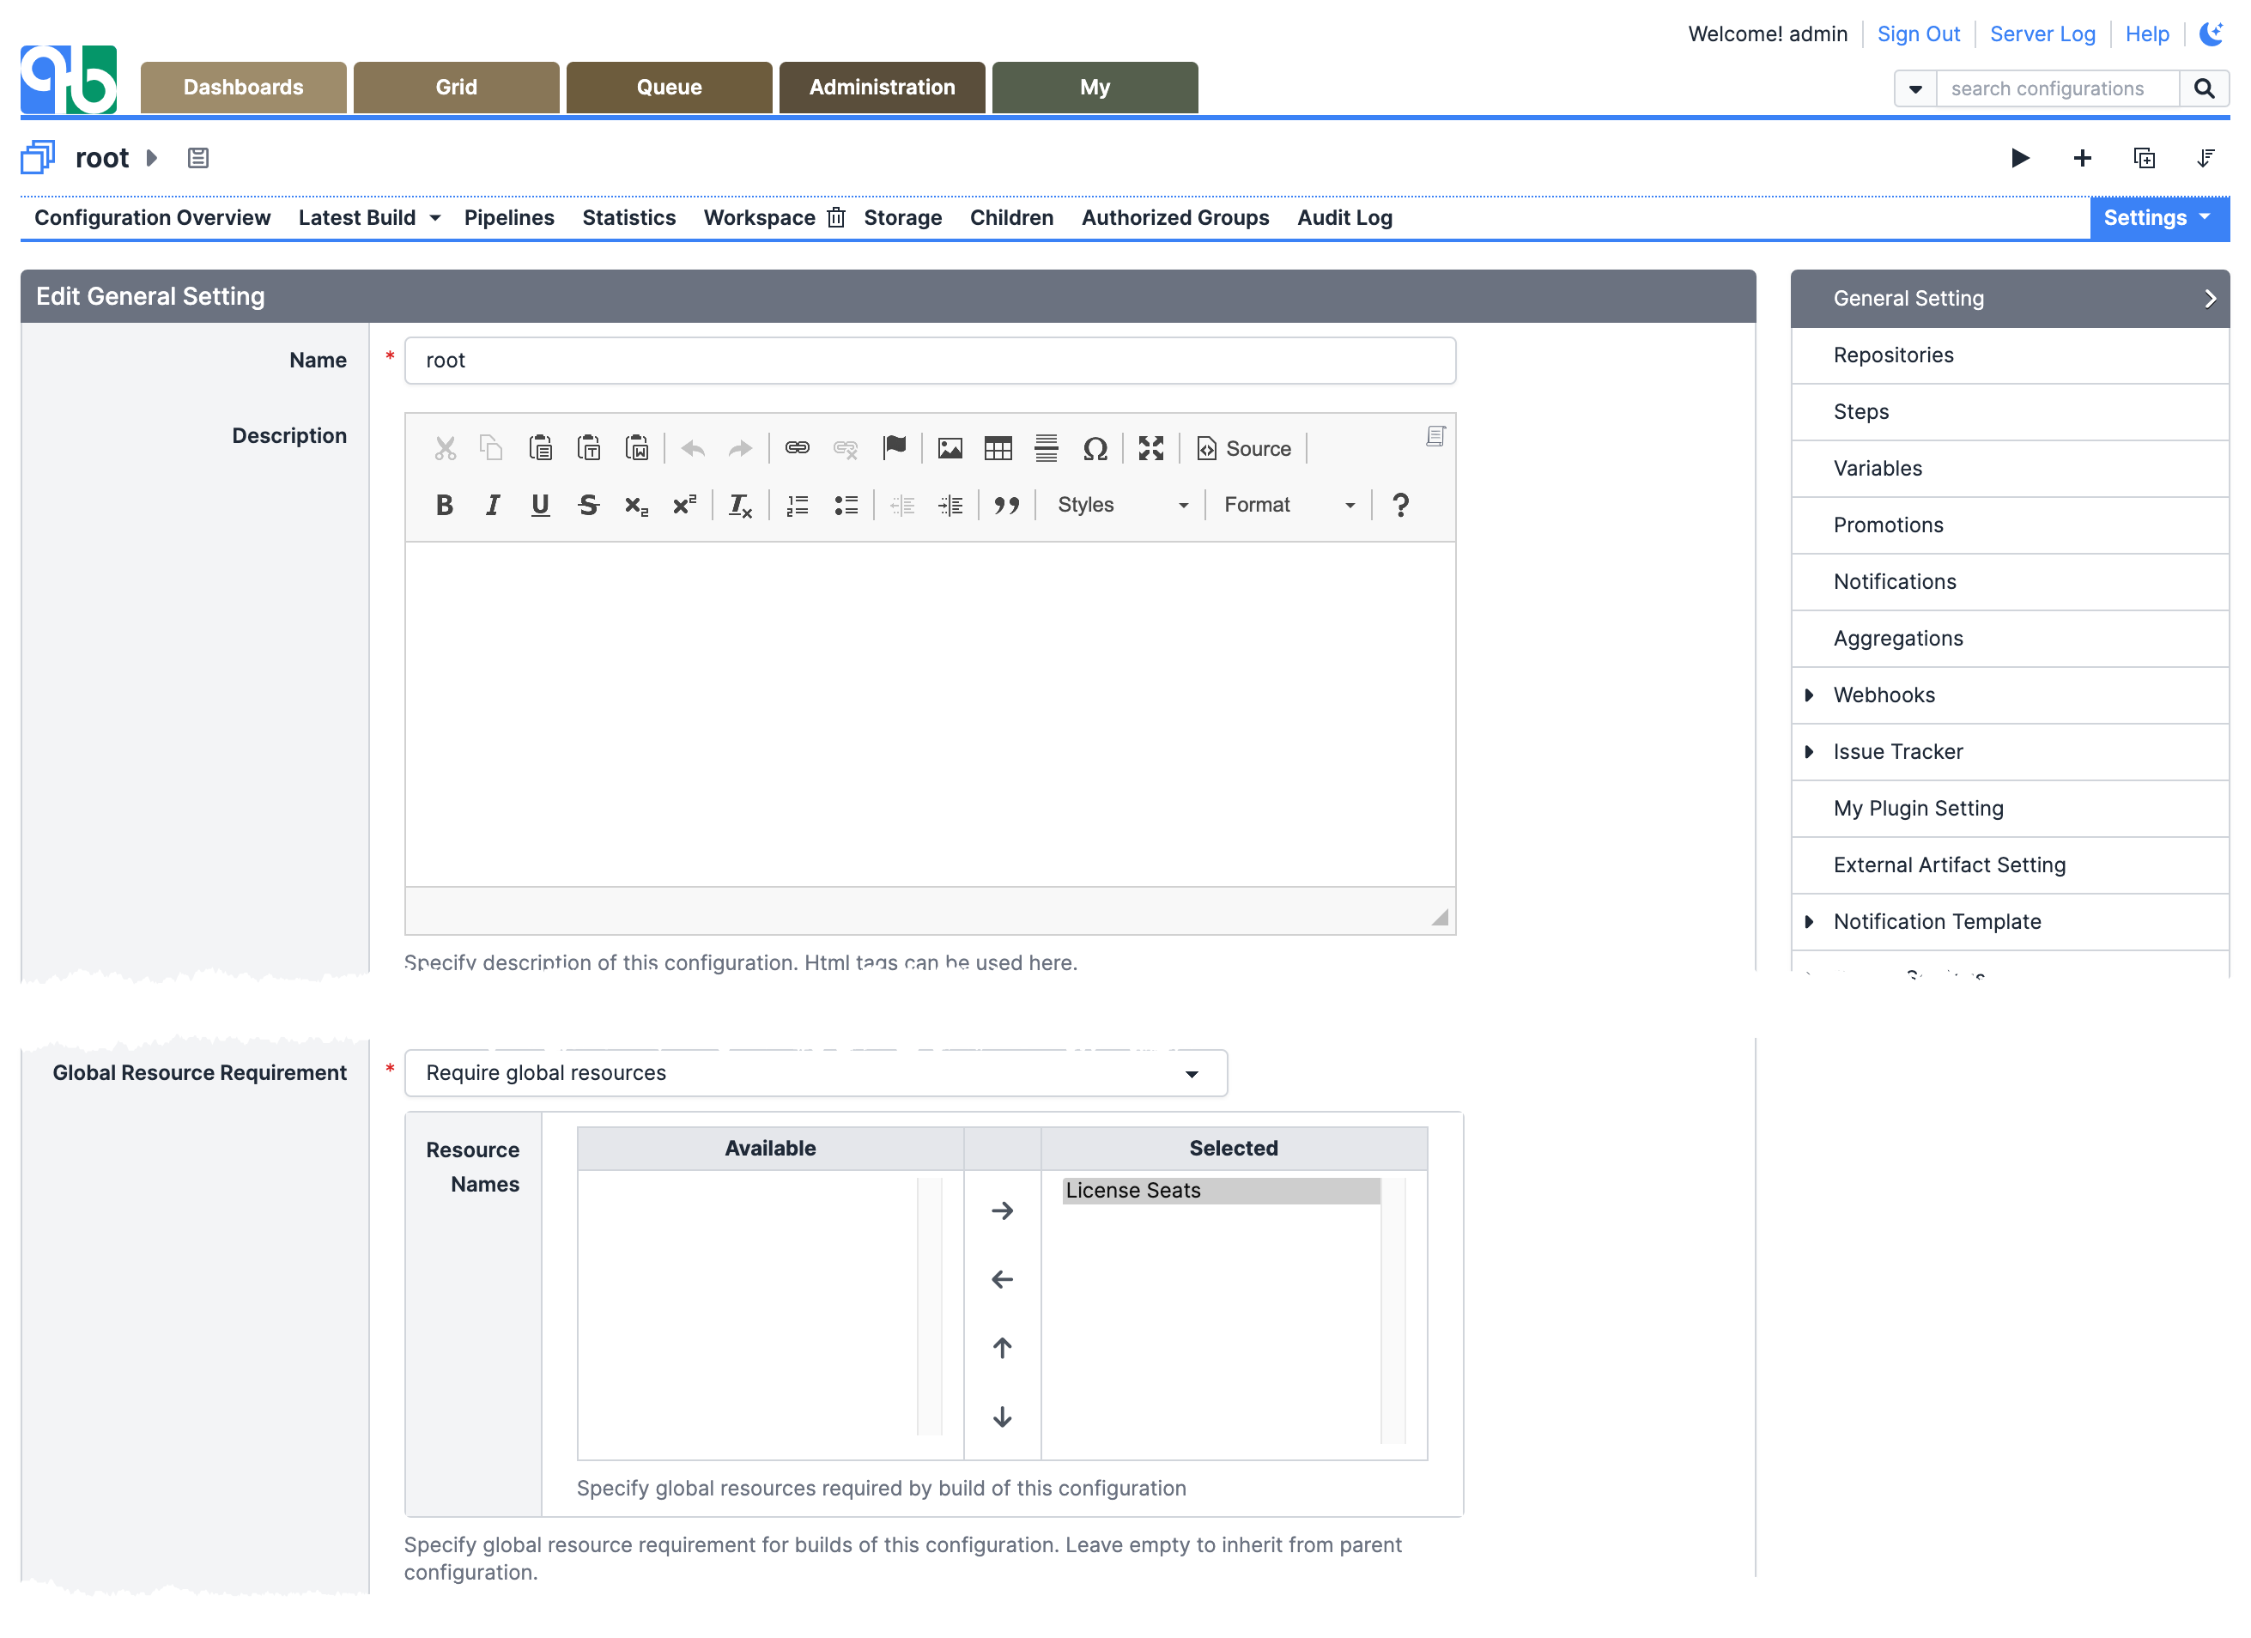Open the Server Log link

tap(2042, 33)
